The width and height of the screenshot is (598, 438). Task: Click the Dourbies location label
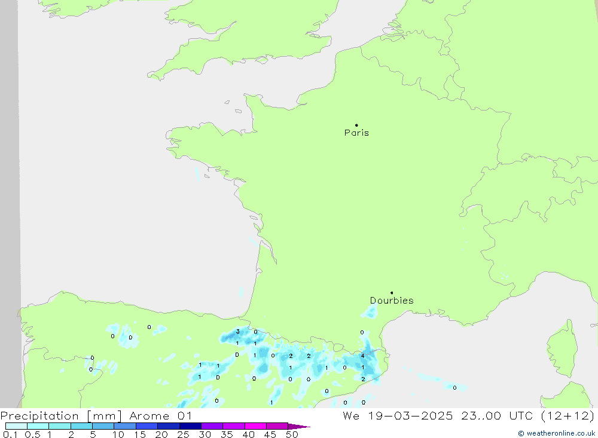tap(392, 301)
